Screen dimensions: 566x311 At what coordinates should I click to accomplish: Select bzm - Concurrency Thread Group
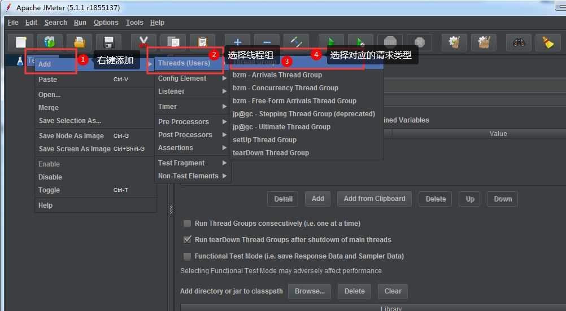pos(307,88)
